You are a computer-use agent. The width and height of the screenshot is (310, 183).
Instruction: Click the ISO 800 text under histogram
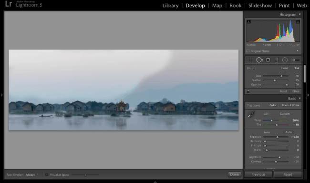point(251,45)
